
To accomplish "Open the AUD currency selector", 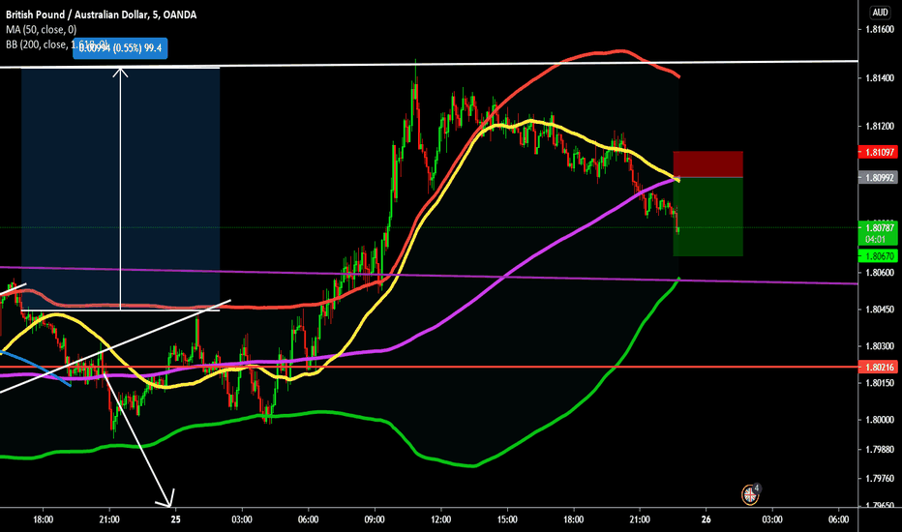I will click(880, 12).
